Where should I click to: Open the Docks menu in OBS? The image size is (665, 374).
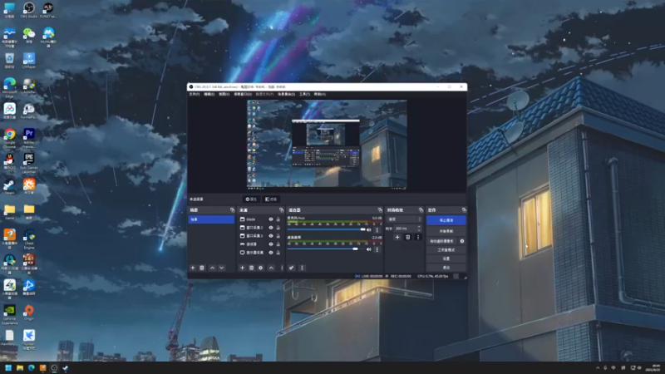point(243,94)
